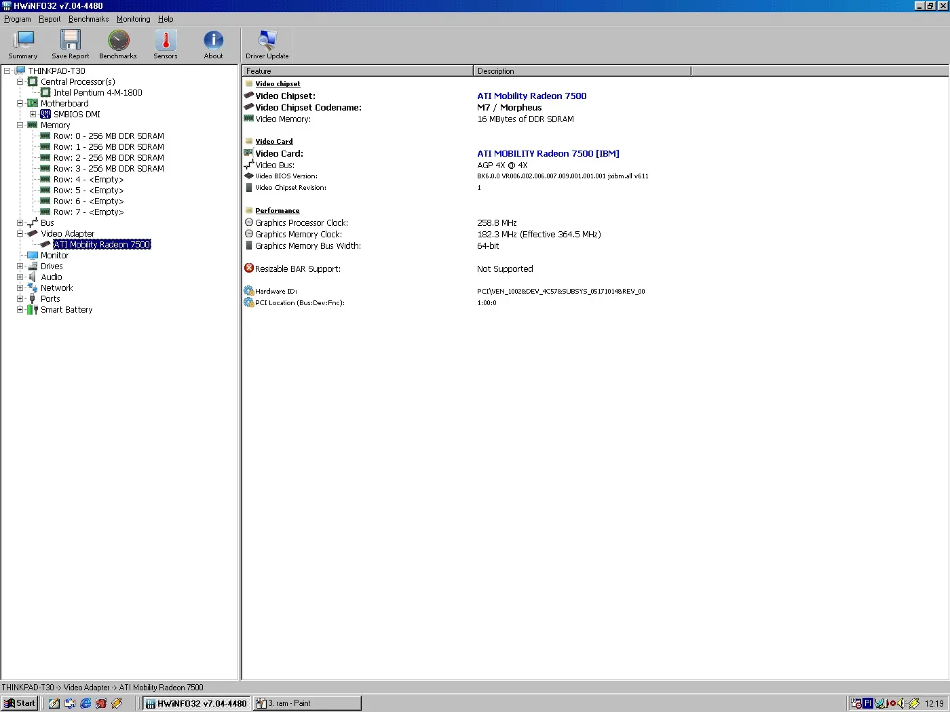The image size is (950, 712).
Task: Click the Drives tree icon
Action: point(32,266)
